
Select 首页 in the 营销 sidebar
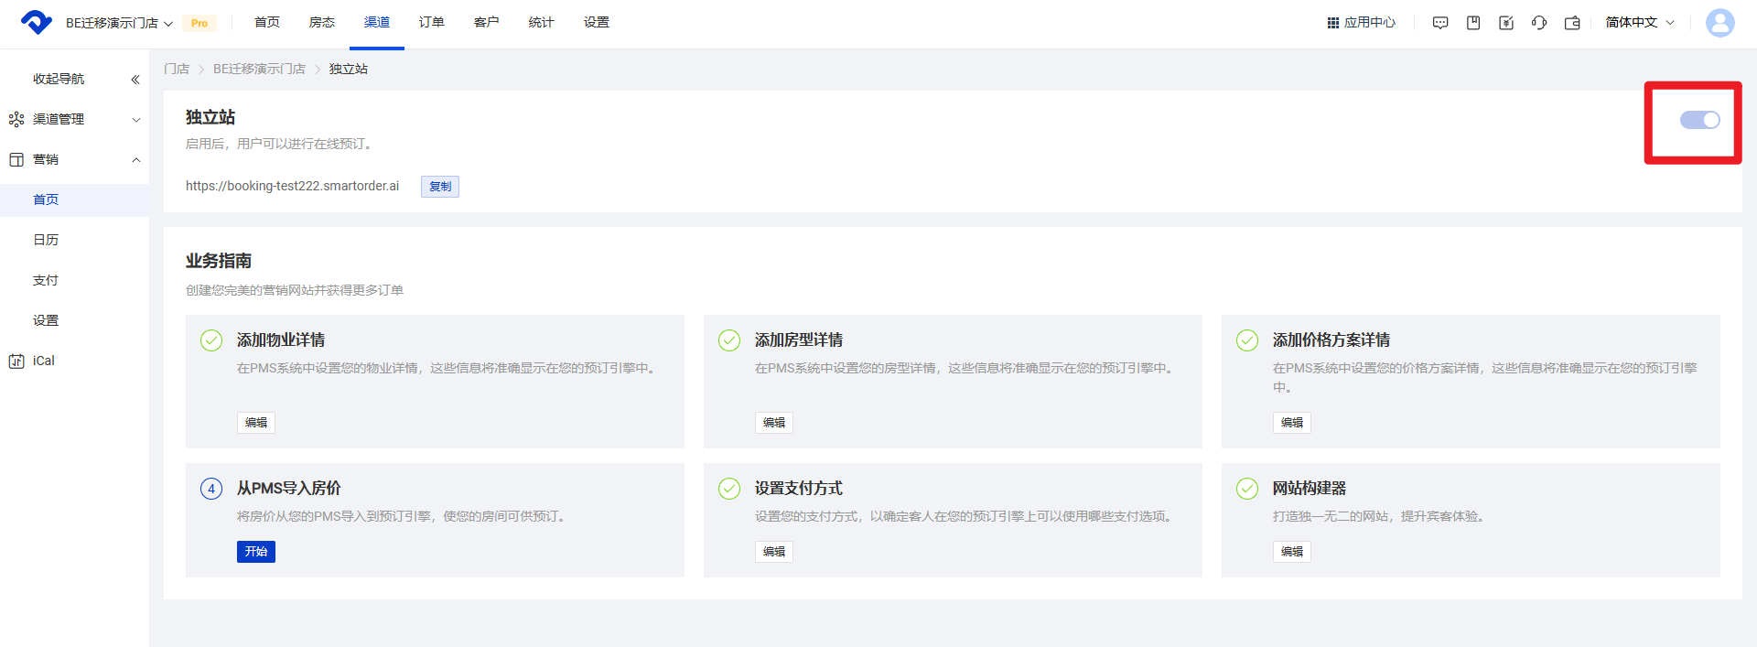(75, 199)
